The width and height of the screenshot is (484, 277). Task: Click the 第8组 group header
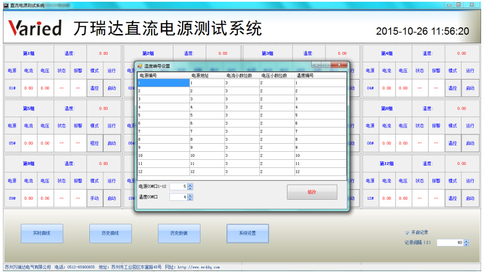(x=387, y=108)
